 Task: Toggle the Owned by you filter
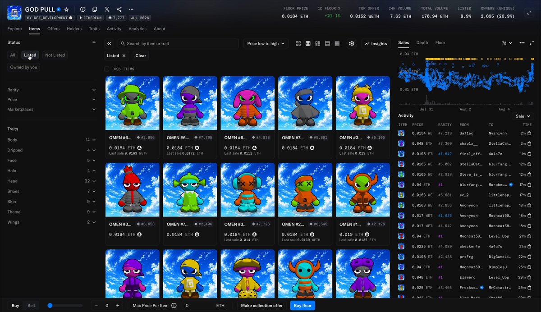coord(24,67)
